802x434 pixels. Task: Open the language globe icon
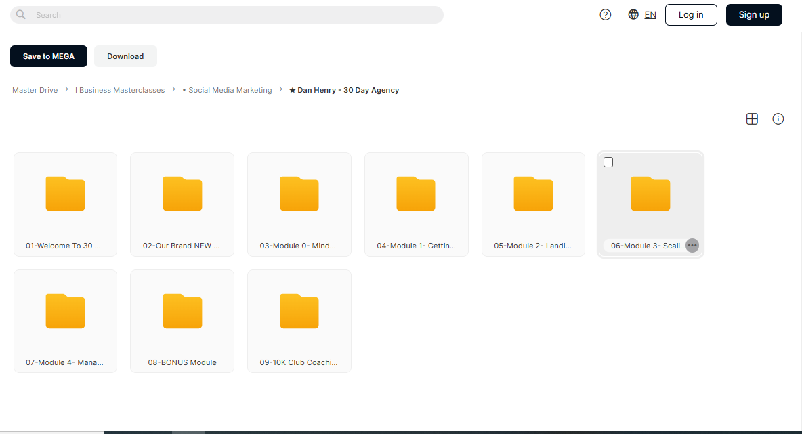633,14
